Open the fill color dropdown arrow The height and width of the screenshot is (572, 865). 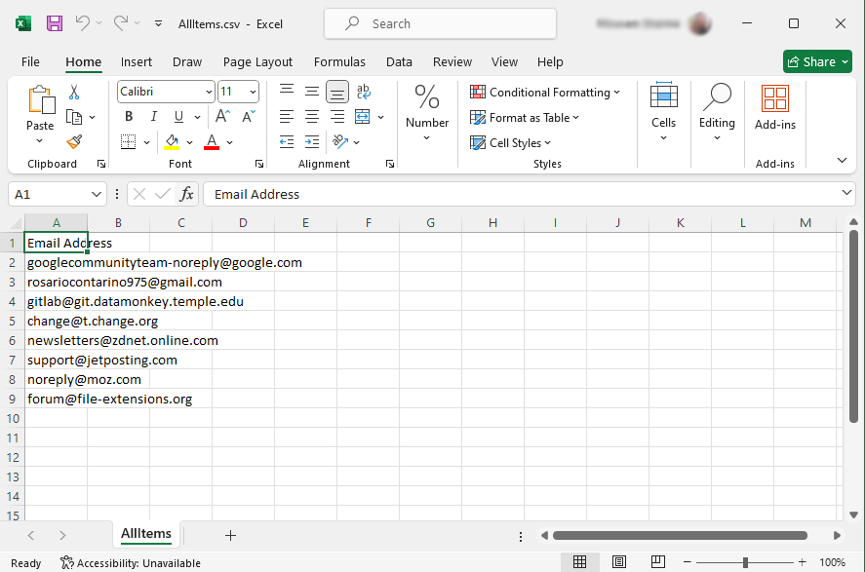click(190, 142)
